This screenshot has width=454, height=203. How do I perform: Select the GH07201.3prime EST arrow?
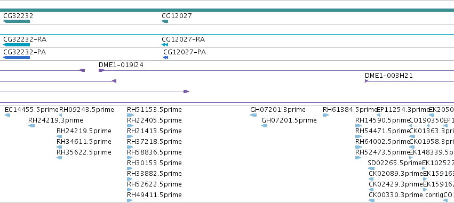tap(253, 115)
